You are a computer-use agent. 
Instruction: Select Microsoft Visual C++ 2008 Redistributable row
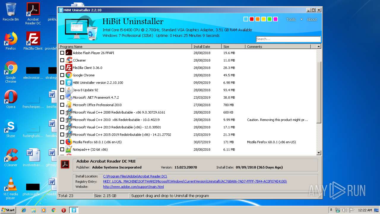pos(188,112)
